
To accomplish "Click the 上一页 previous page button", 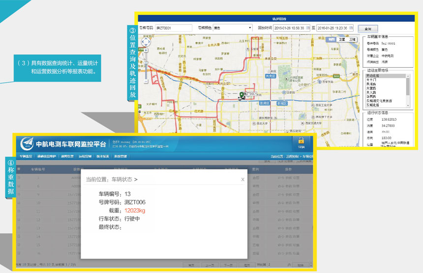I will (210, 265).
